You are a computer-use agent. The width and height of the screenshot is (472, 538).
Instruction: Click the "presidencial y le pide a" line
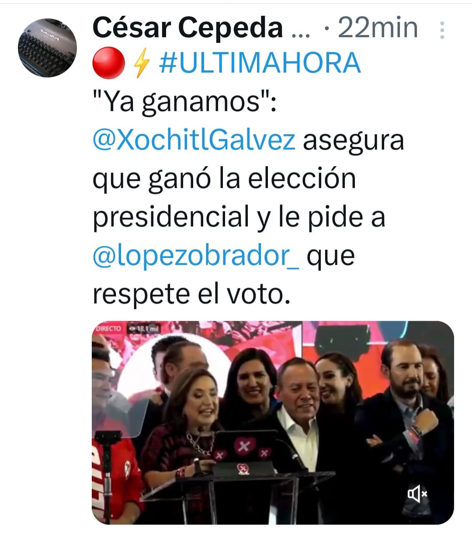(239, 218)
